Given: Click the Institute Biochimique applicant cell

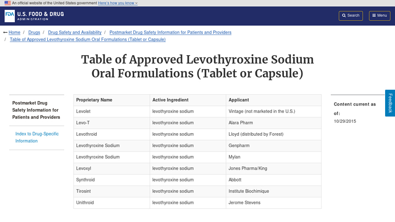Looking at the screenshot, I should 274,191.
